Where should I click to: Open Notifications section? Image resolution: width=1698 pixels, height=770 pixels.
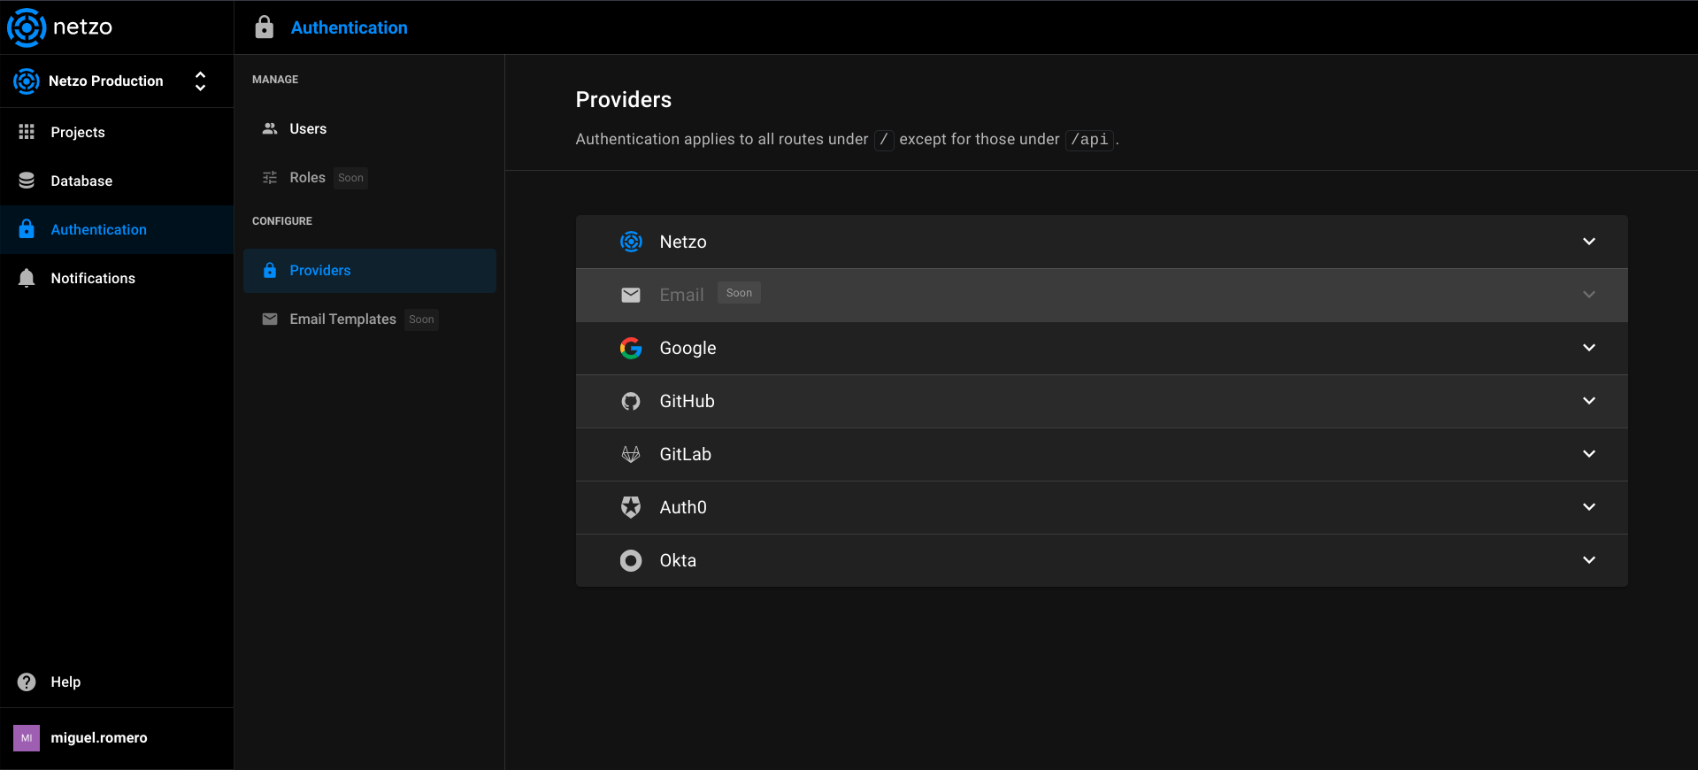coord(117,278)
